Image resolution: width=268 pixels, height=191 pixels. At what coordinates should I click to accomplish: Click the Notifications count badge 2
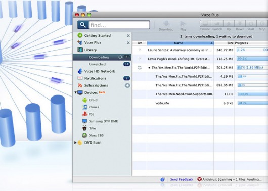[x=126, y=78]
